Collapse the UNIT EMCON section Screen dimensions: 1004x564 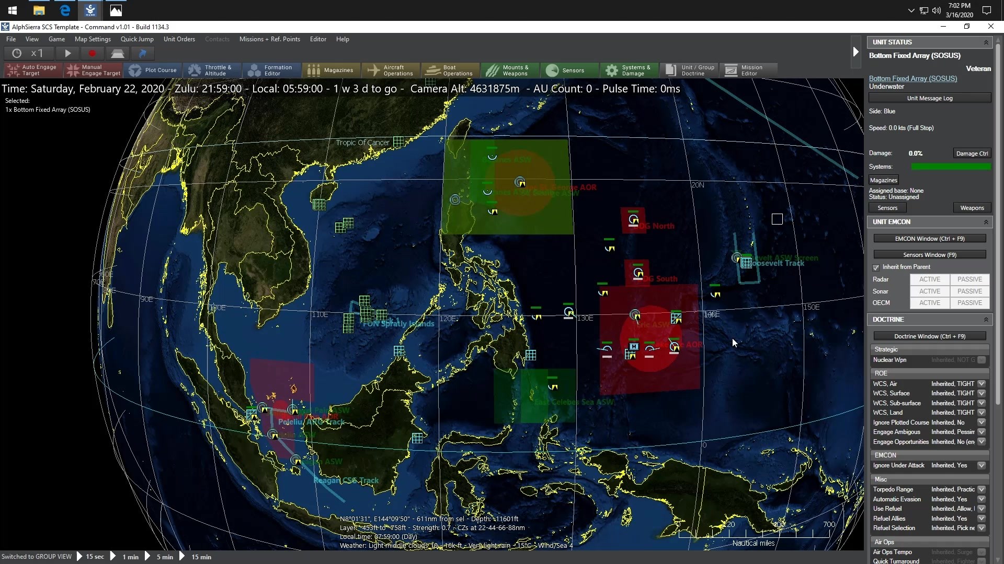[x=986, y=222]
